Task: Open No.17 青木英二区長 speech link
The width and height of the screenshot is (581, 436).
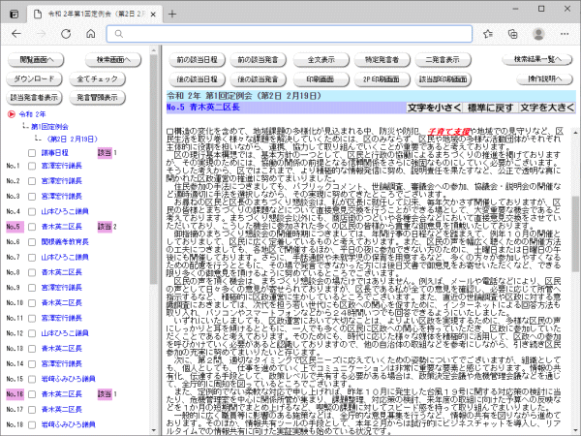Action: [62, 409]
